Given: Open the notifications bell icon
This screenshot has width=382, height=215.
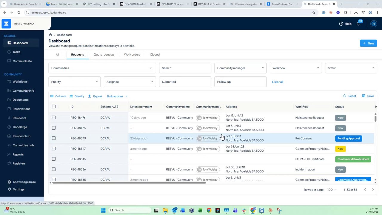Looking at the screenshot, I should pyautogui.click(x=358, y=24).
